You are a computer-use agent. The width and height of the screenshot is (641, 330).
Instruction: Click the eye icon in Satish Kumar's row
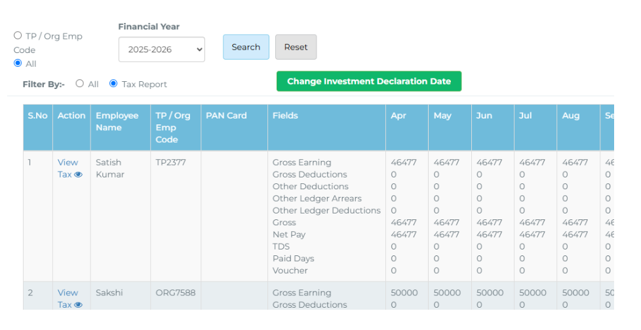pos(79,175)
